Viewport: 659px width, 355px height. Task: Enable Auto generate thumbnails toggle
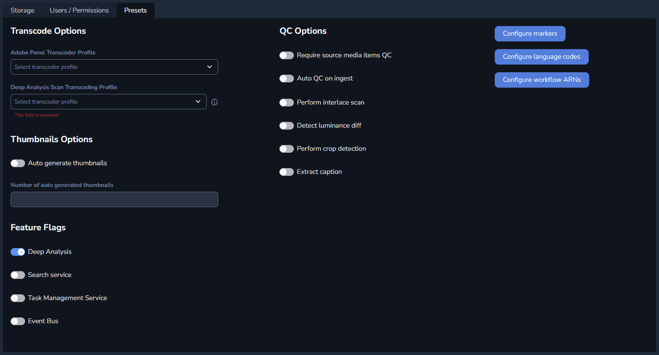point(18,163)
